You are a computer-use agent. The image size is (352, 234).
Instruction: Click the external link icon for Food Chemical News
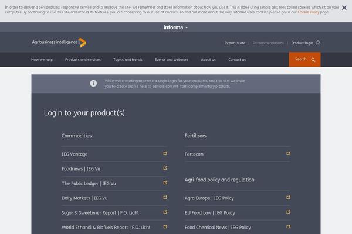coord(288,226)
